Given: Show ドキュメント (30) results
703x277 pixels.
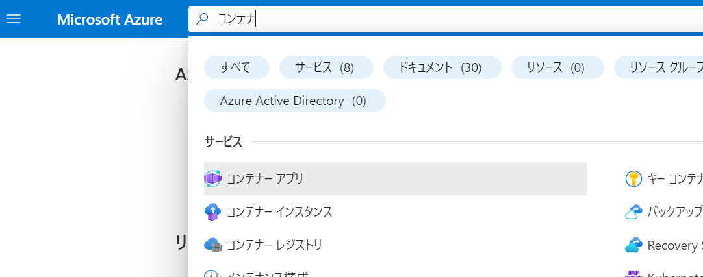Looking at the screenshot, I should tap(442, 67).
